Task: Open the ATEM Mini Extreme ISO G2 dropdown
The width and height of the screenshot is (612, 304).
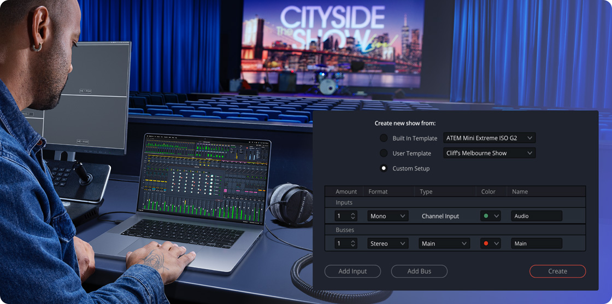Action: 489,138
